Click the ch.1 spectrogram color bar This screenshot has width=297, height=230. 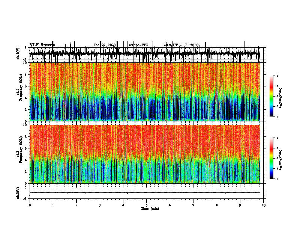coord(271,96)
